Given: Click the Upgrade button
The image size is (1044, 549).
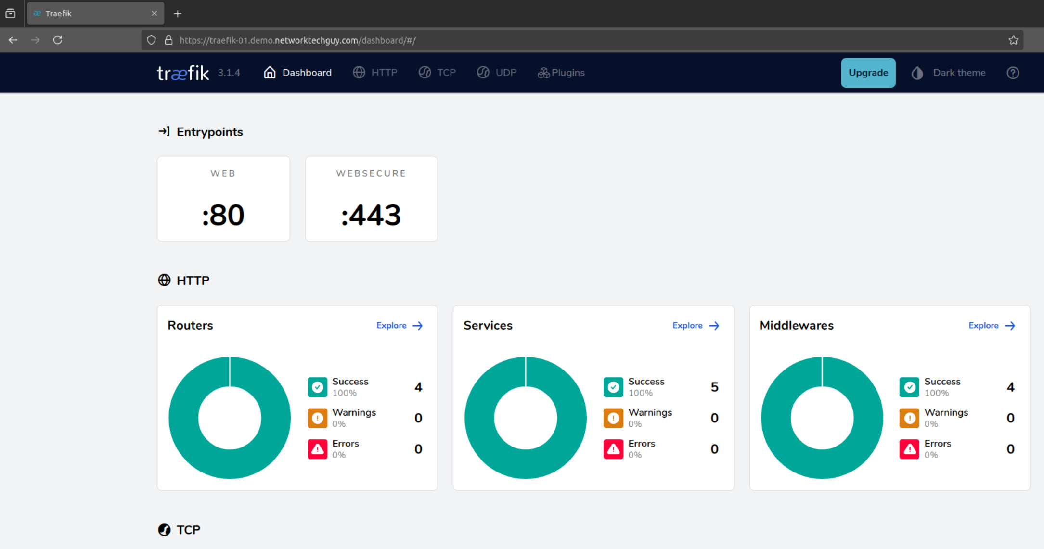Looking at the screenshot, I should (x=868, y=73).
